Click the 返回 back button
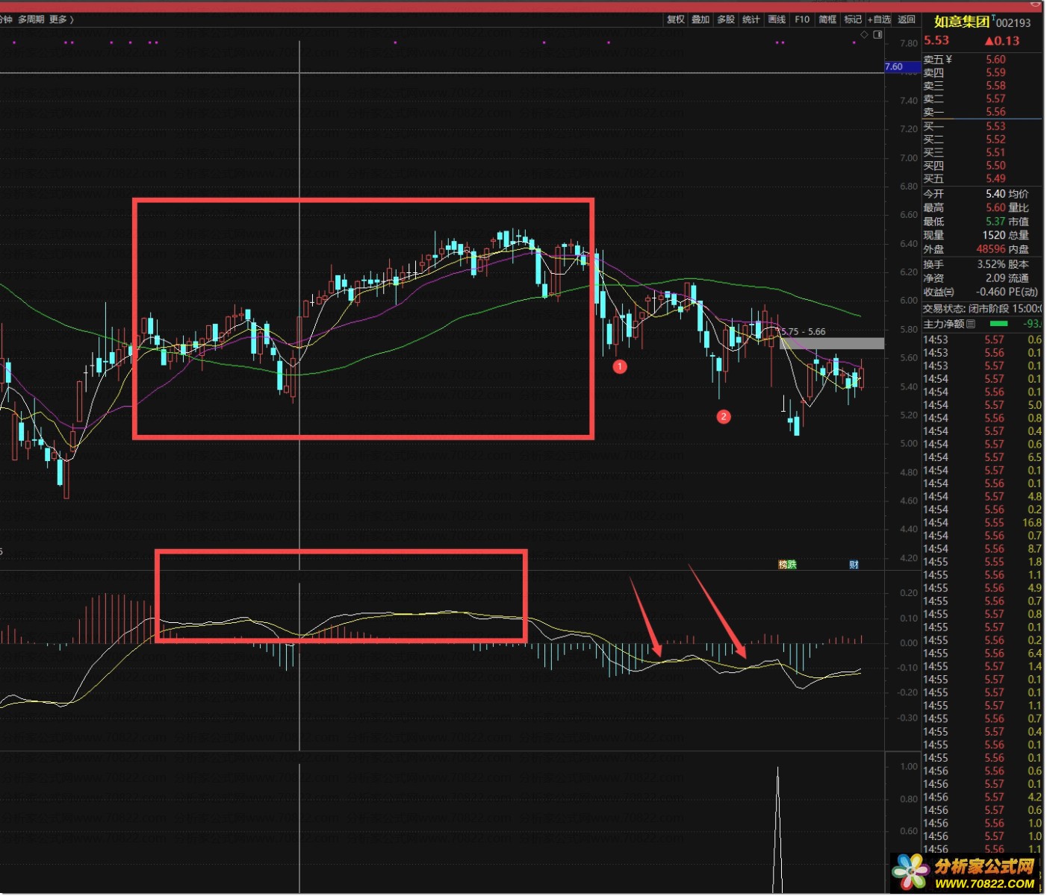Image resolution: width=1047 pixels, height=896 pixels. point(907,20)
